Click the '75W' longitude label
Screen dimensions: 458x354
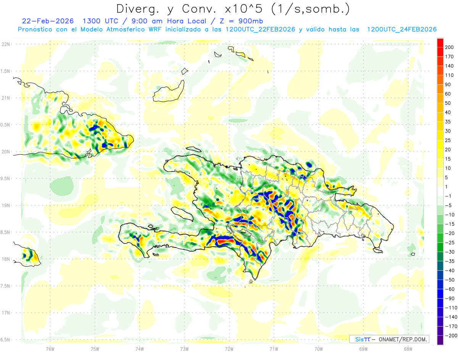pos(95,348)
